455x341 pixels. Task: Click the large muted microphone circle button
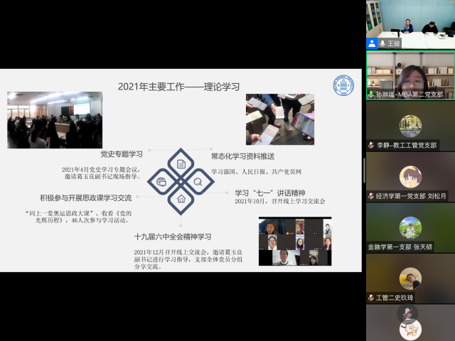[407, 313]
